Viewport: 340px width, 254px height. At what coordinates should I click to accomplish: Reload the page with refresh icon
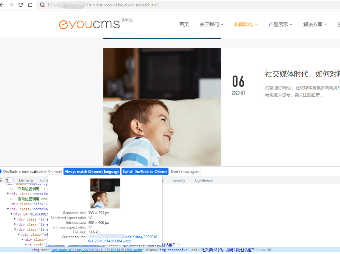[x=21, y=5]
